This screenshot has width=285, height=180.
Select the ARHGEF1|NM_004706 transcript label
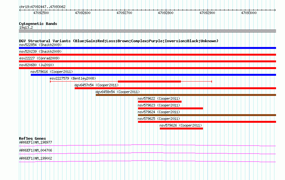point(36,150)
